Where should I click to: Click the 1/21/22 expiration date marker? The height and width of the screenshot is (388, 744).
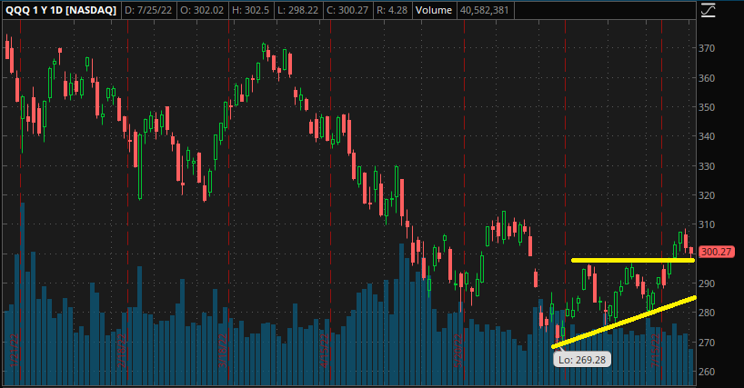tap(15, 351)
